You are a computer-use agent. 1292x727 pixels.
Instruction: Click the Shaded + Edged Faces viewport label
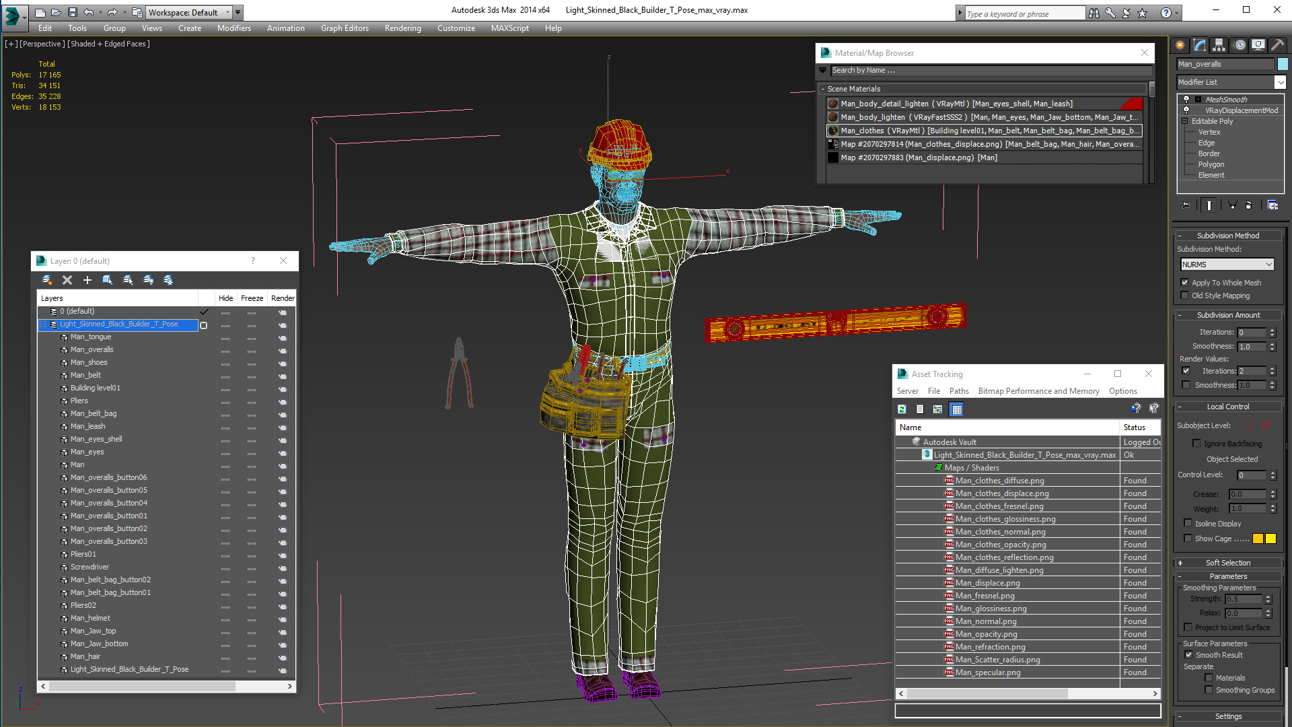[108, 44]
